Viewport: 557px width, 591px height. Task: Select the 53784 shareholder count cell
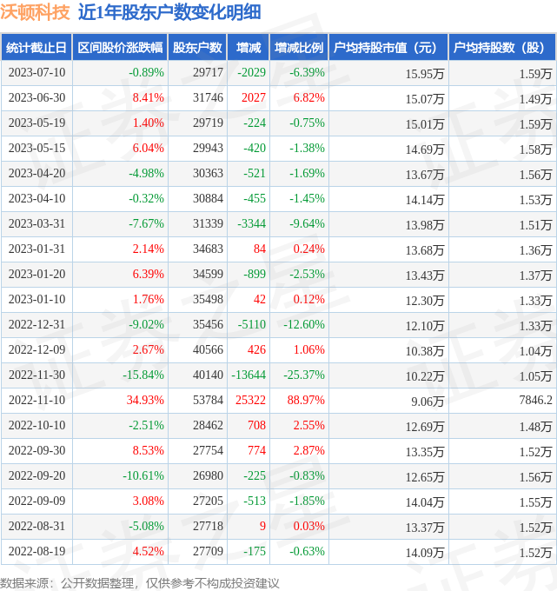click(208, 401)
